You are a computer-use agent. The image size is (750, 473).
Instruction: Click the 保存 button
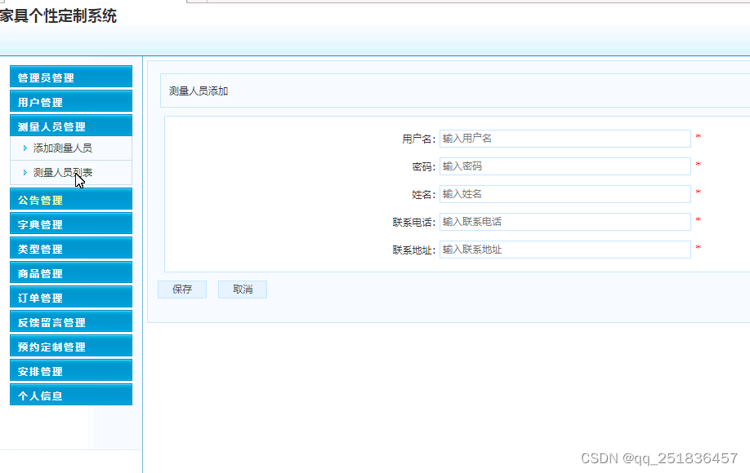[x=182, y=290]
